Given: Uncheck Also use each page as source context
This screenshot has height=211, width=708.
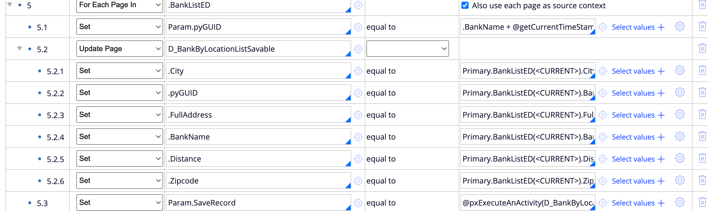Looking at the screenshot, I should 465,5.
